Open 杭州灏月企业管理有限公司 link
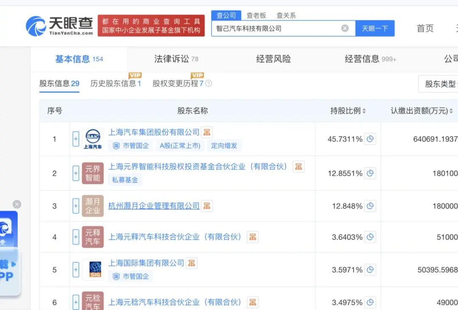The image size is (458, 310). pos(154,206)
